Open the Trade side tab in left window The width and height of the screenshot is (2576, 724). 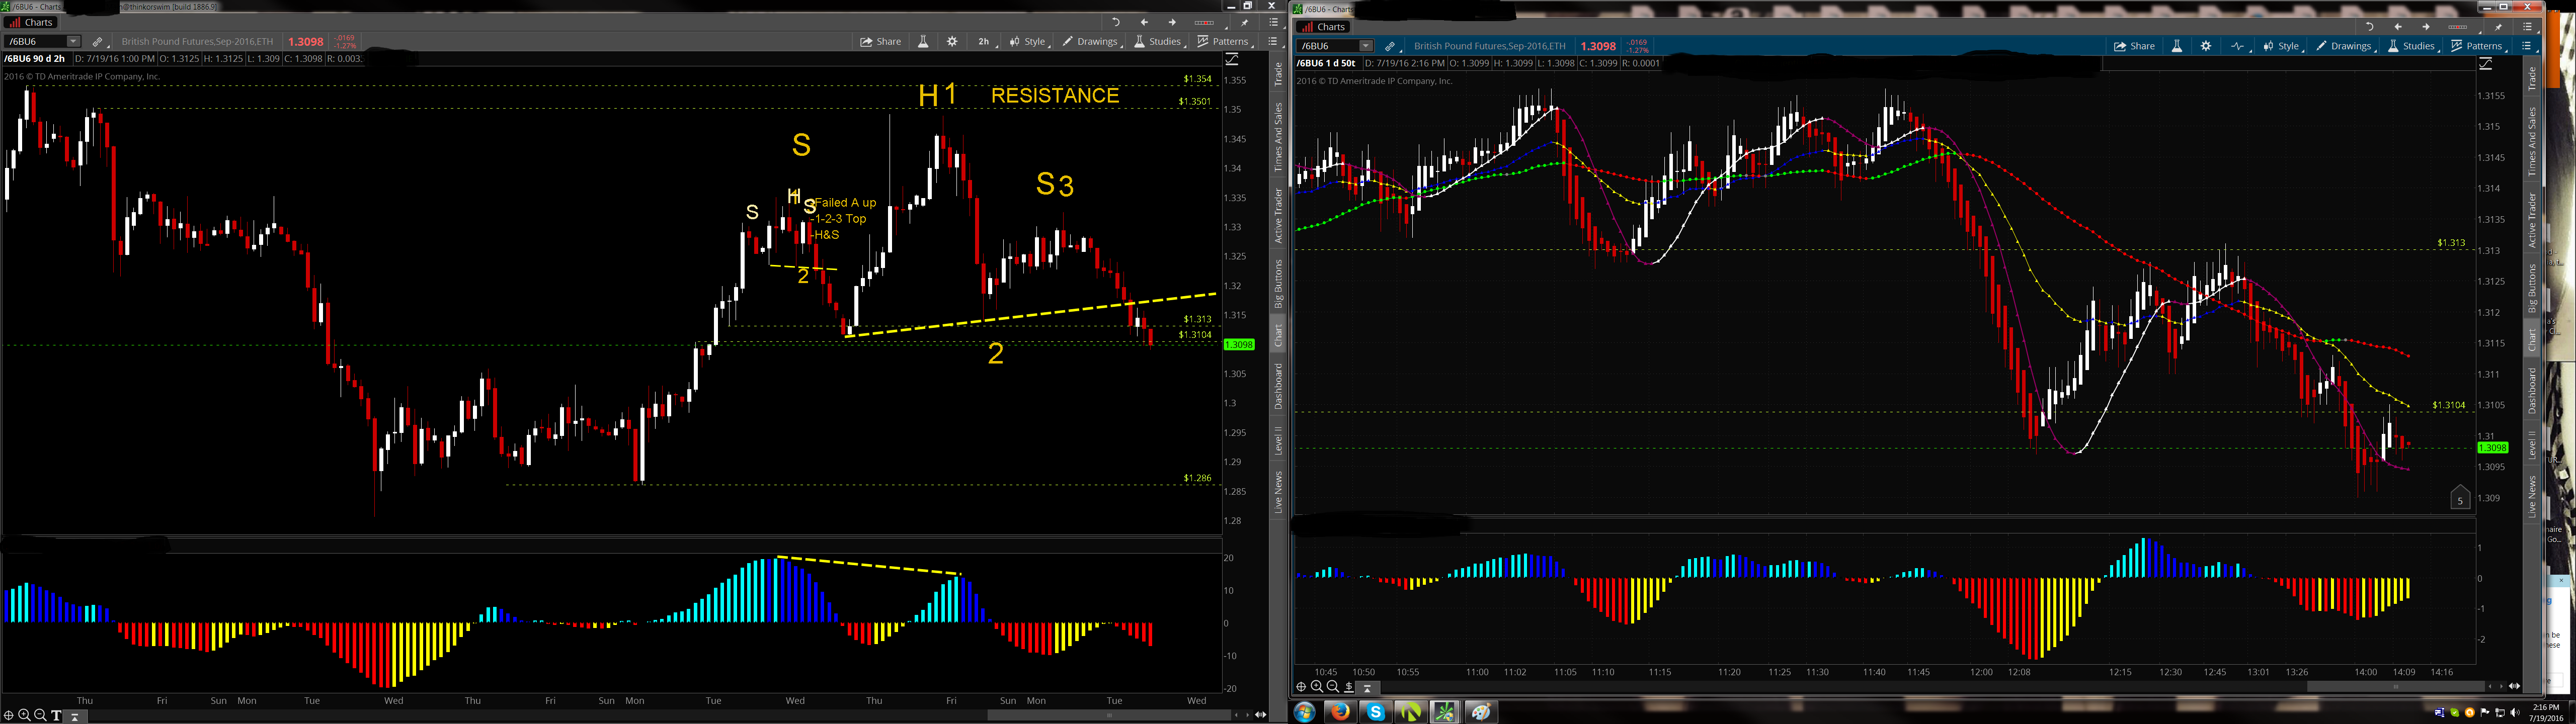(1278, 74)
